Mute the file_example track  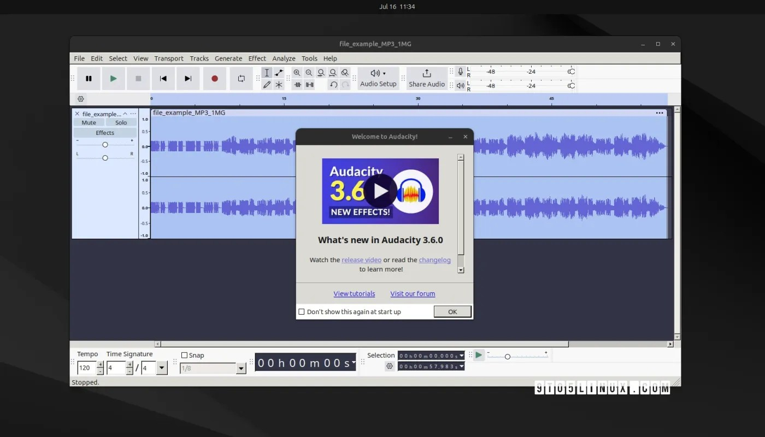(x=88, y=122)
